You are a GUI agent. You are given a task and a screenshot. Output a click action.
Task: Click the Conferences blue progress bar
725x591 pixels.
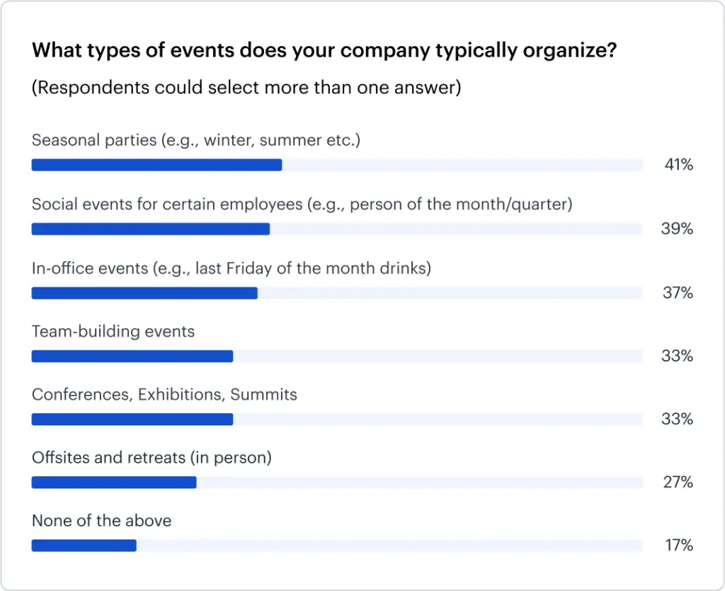click(132, 420)
